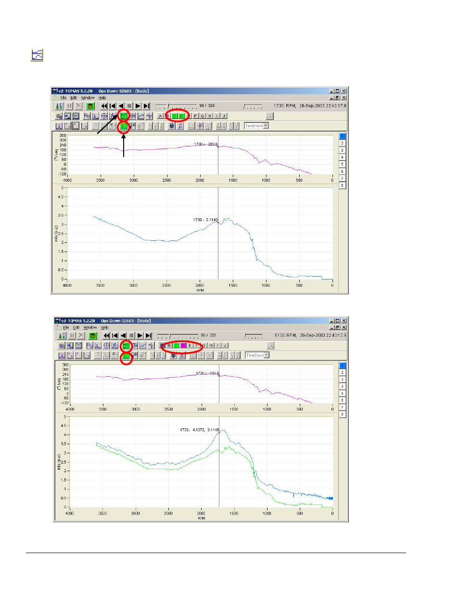
Task: Select the time waveform plot icon in the top window
Action: [x=87, y=116]
